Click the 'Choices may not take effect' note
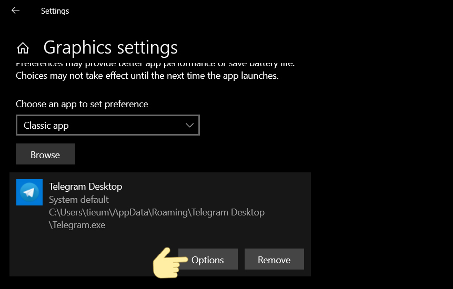453x289 pixels. 147,76
